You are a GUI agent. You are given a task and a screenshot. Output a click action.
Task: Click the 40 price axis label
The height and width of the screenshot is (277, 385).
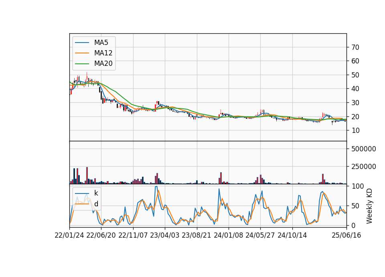pos(355,89)
